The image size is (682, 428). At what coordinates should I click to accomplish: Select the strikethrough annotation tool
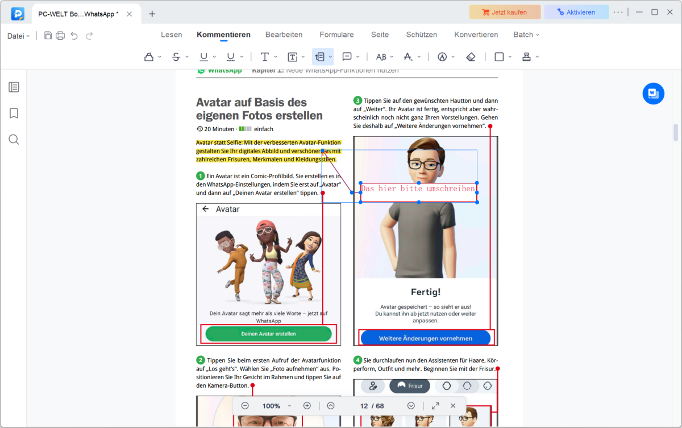coord(176,57)
